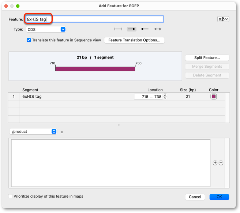Click the Split Feature button
This screenshot has width=240, height=213.
pyautogui.click(x=207, y=58)
